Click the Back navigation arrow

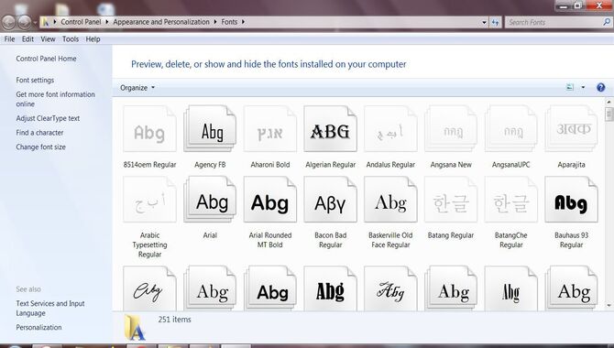tap(8, 22)
